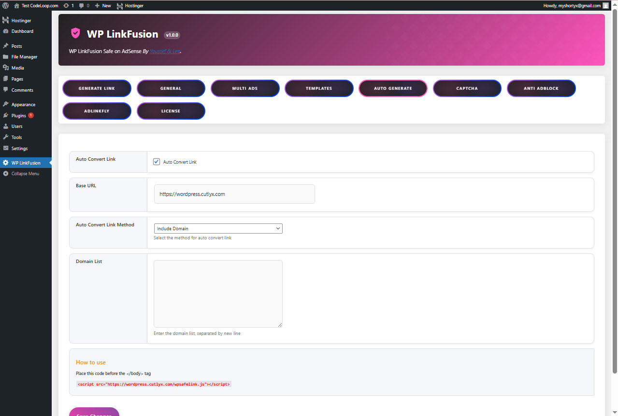Open the Anti Adblock tab
This screenshot has width=618, height=416.
[541, 88]
